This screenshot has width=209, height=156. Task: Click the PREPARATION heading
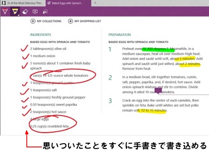[120, 35]
